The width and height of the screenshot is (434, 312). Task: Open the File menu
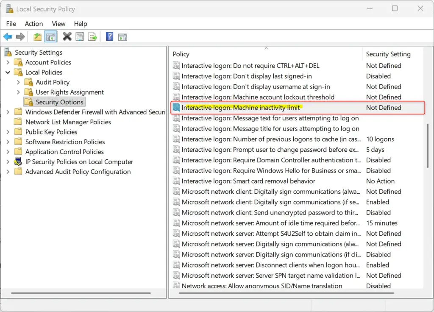click(x=11, y=24)
